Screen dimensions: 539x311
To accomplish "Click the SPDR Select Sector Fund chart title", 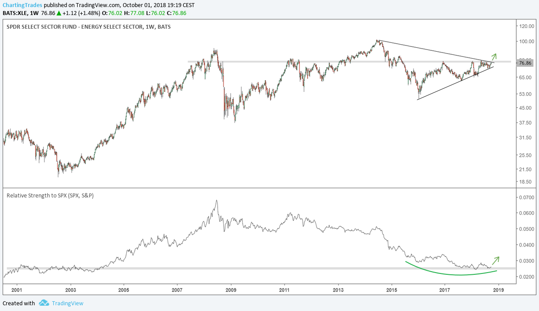I will 89,27.
